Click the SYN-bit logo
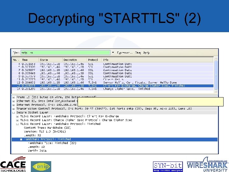Screen dimensions: 229x172 (168, 167)
